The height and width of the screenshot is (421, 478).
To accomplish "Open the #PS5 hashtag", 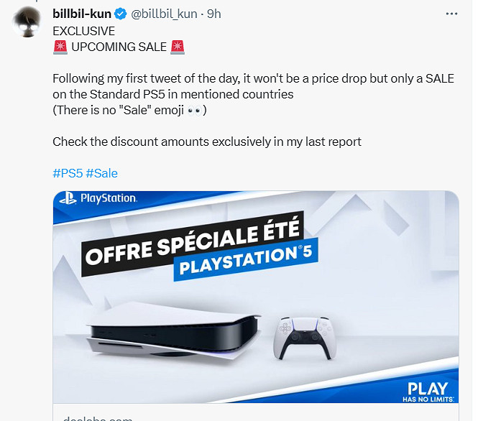I will (67, 173).
